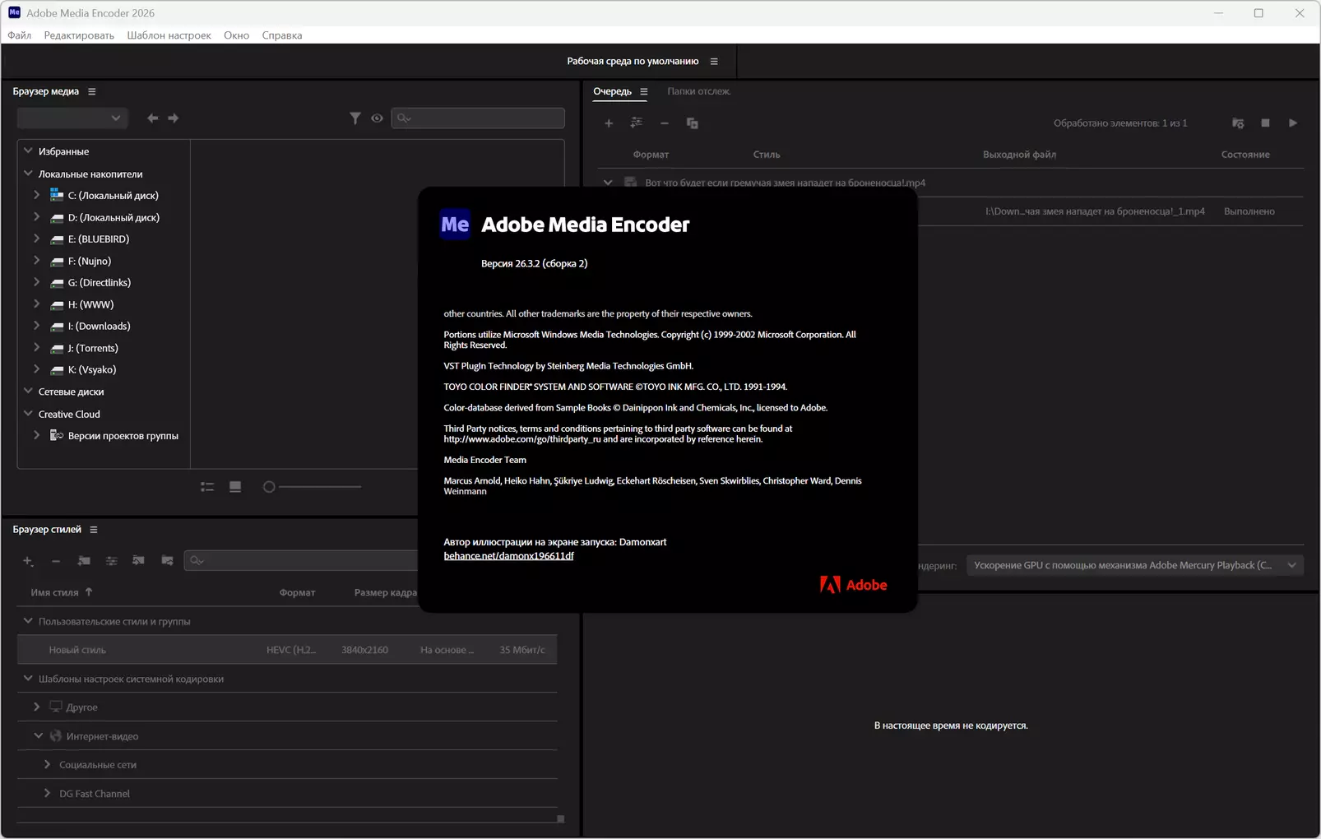Click the output folder icon in queue toolbar
This screenshot has height=839, width=1321.
point(1238,123)
